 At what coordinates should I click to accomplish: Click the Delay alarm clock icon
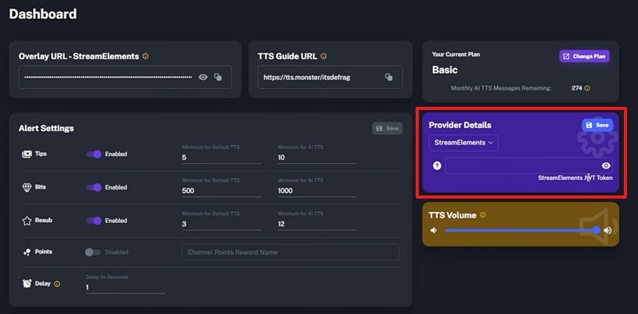coord(27,283)
